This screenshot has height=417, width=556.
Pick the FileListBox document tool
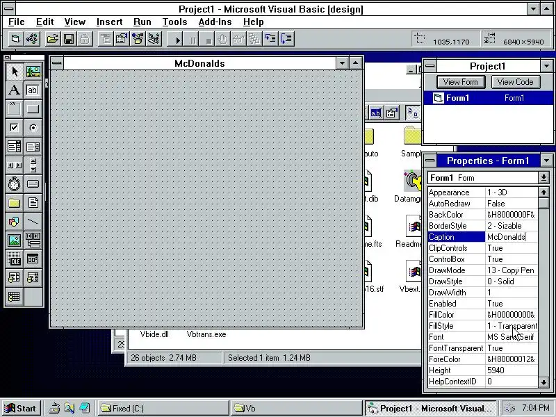pos(33,203)
